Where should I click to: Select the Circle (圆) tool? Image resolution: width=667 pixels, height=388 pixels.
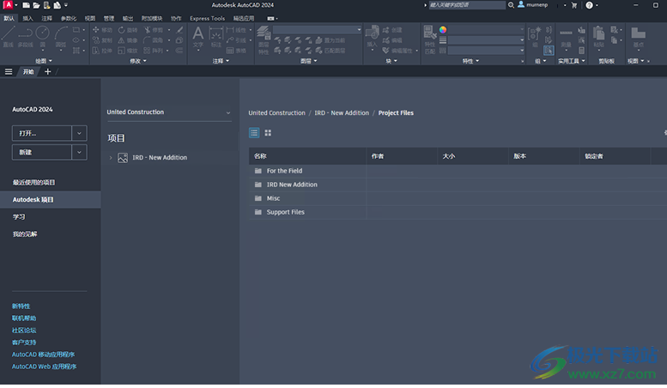click(43, 36)
